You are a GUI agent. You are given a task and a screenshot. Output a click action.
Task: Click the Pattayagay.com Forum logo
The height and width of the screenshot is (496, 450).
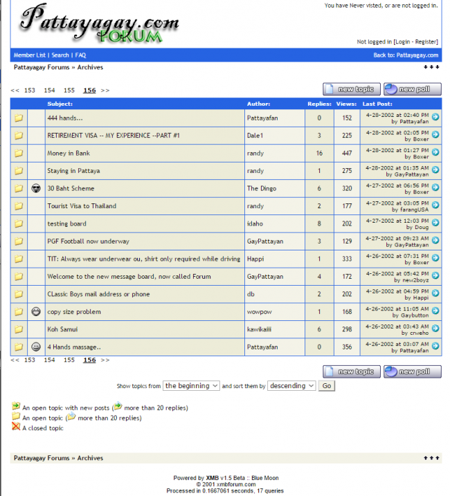click(x=100, y=24)
